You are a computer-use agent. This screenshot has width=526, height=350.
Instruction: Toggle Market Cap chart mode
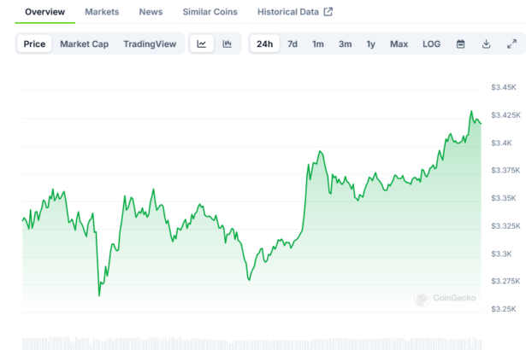tap(84, 44)
